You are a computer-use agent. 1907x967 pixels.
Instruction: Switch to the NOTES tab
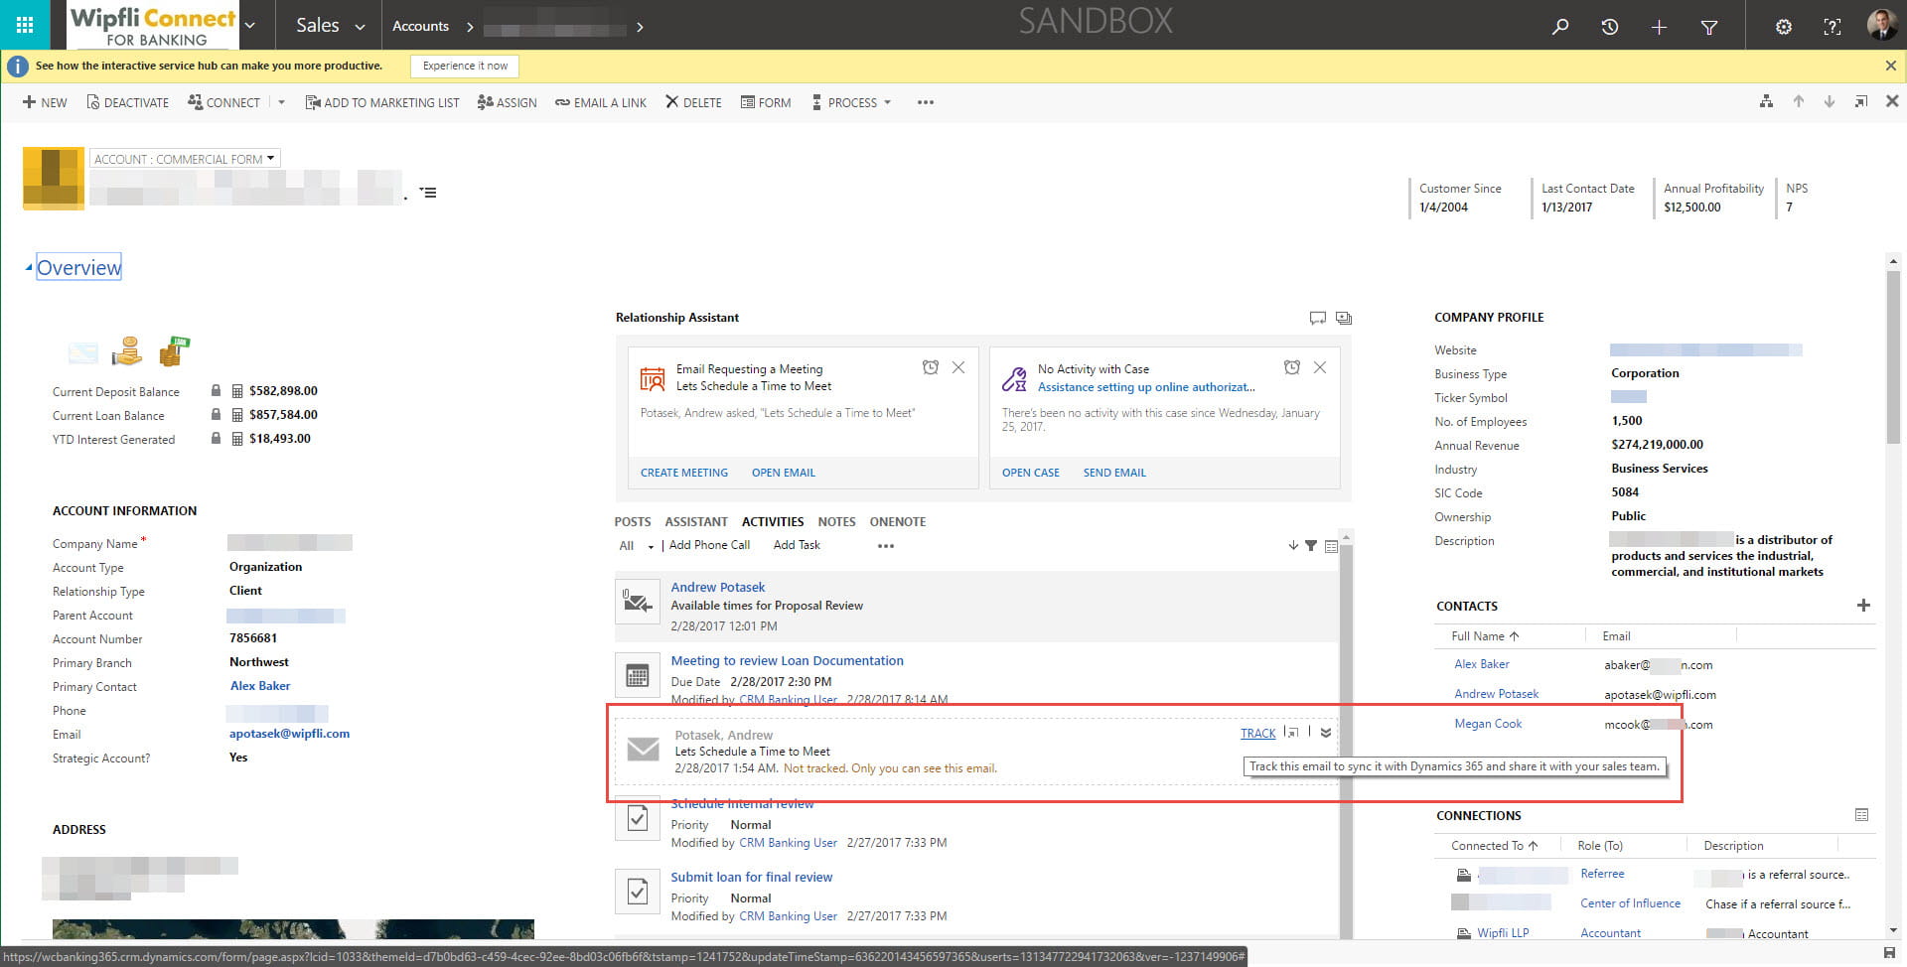click(x=836, y=521)
